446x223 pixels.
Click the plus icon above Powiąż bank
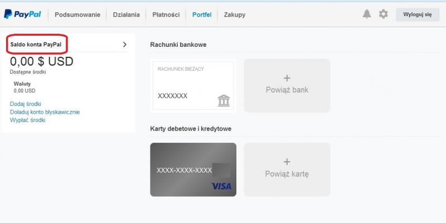point(287,78)
